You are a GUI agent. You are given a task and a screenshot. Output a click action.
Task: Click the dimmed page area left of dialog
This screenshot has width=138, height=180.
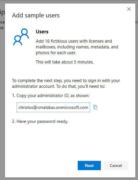pyautogui.click(x=2, y=92)
